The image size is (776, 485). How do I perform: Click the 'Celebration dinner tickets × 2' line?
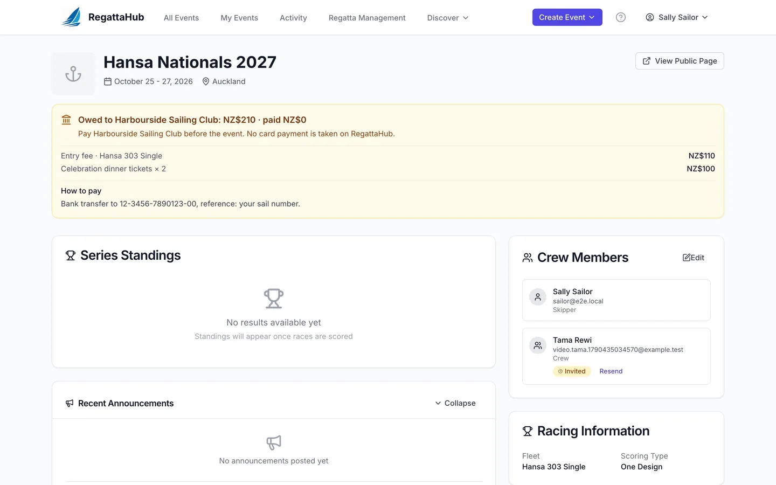coord(113,169)
